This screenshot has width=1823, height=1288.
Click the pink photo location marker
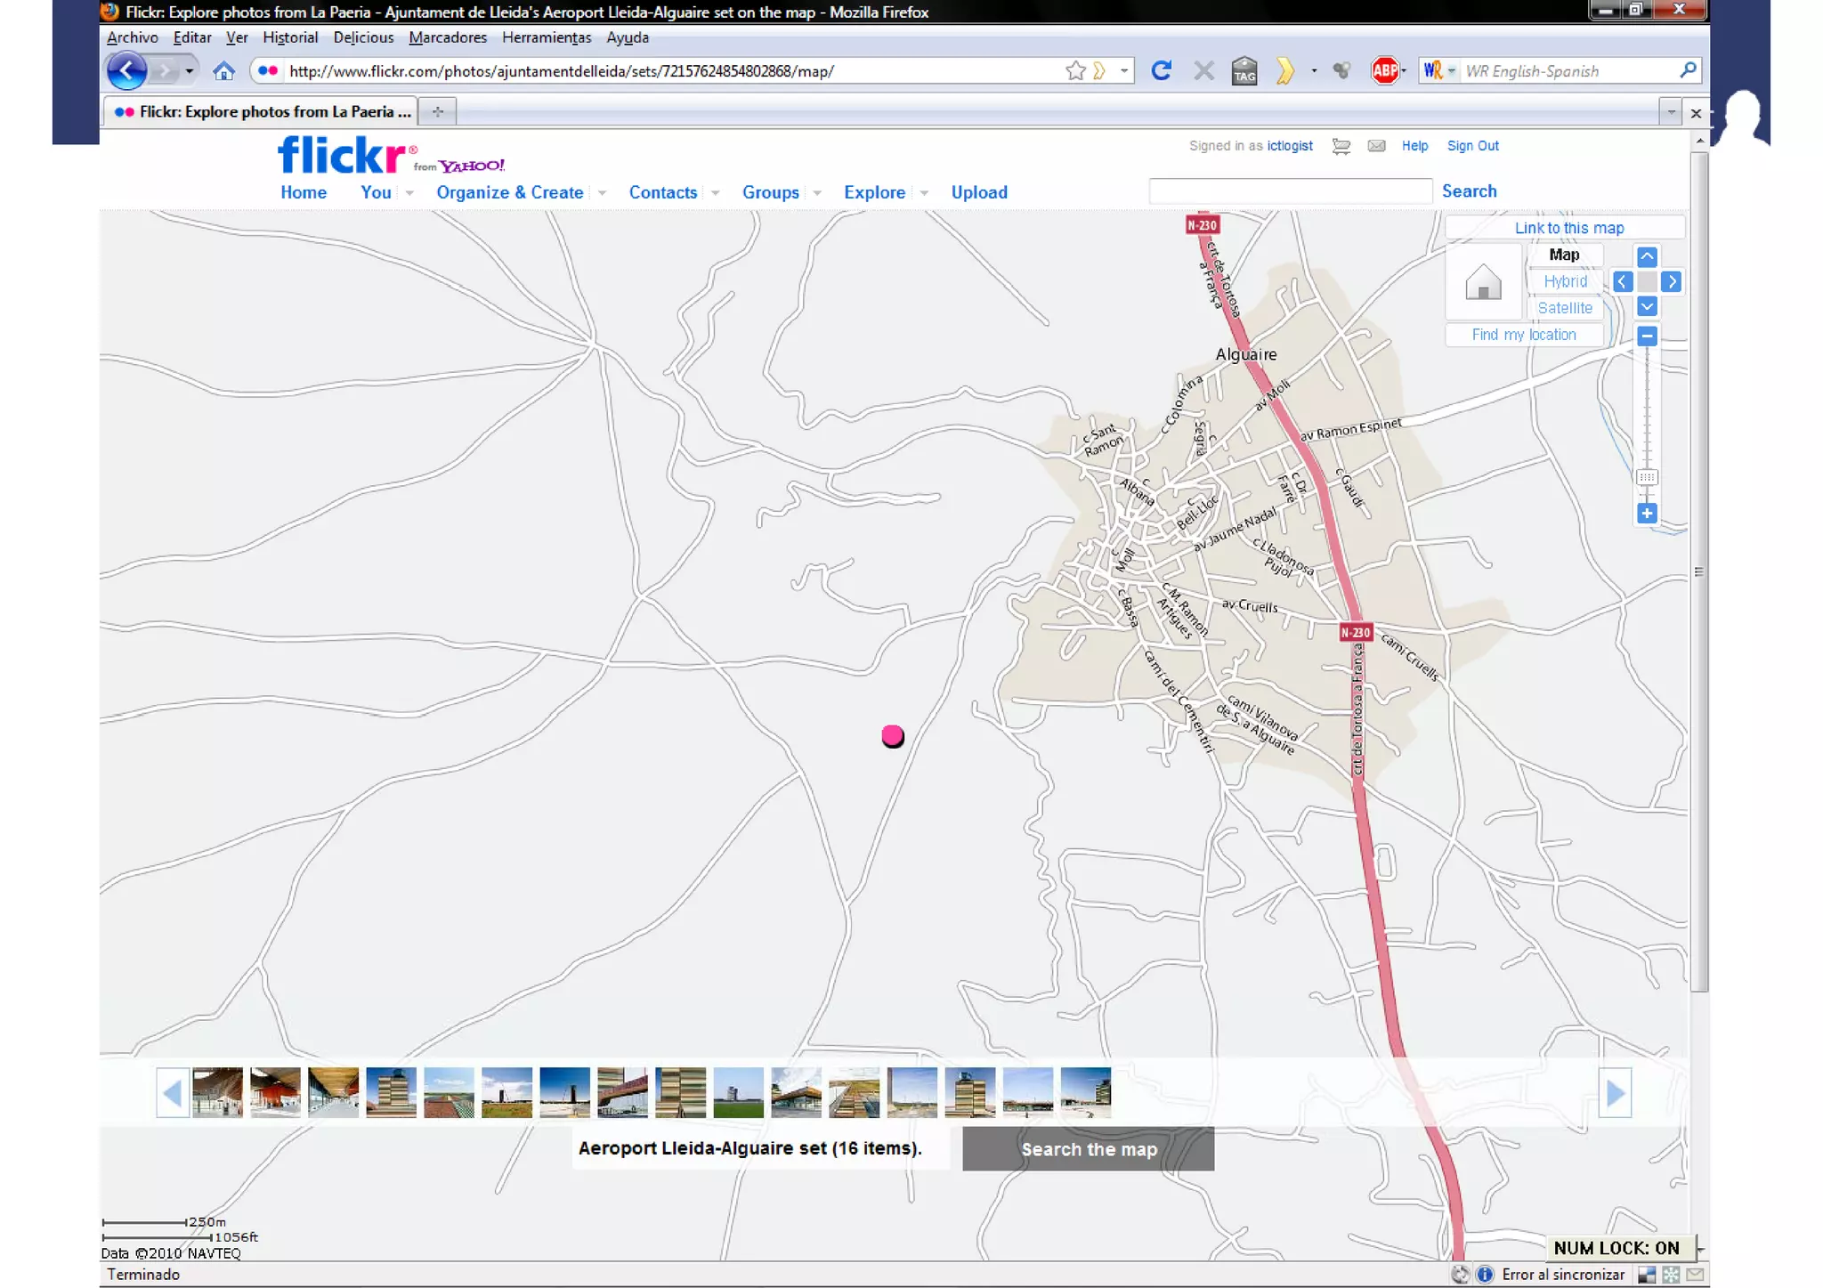[x=892, y=735]
